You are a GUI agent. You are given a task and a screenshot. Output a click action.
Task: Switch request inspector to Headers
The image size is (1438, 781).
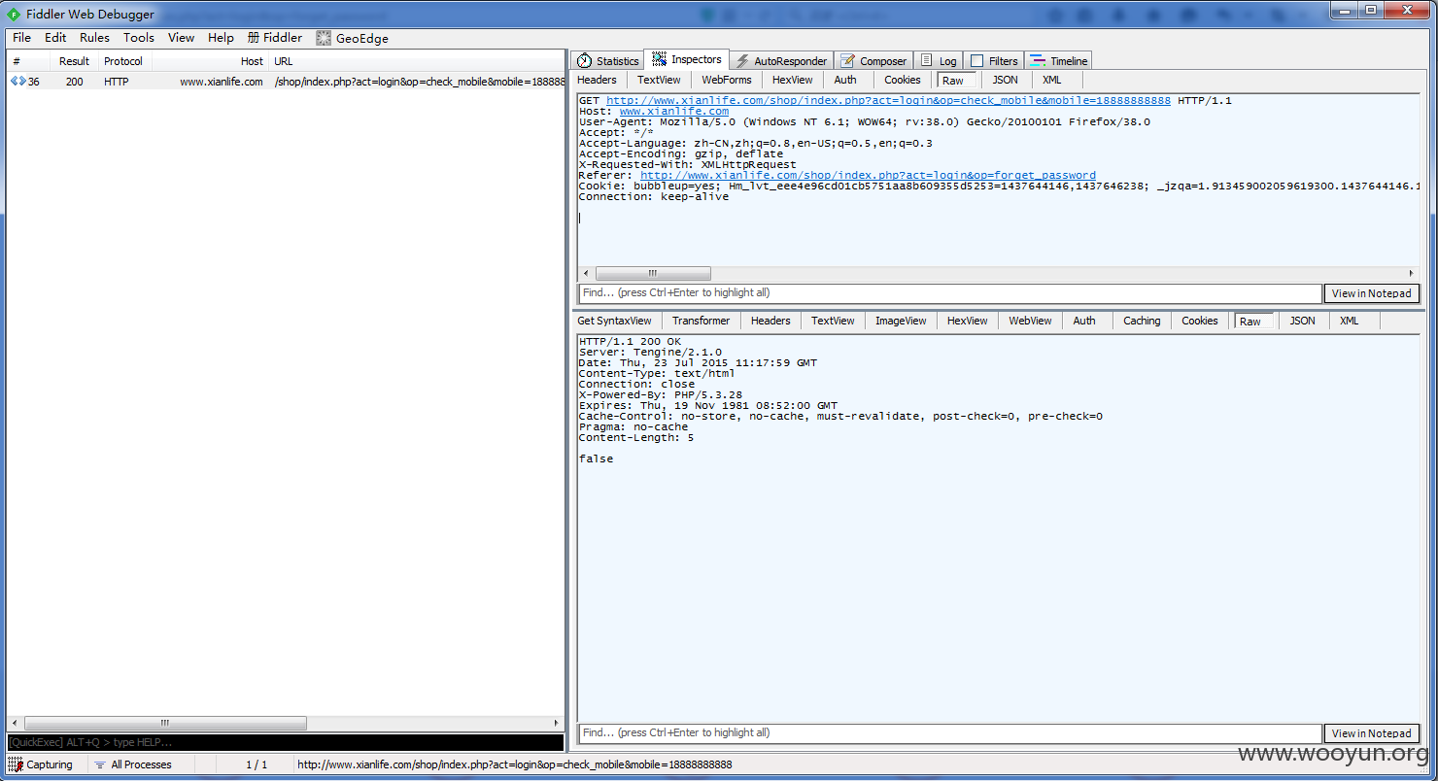pos(597,80)
